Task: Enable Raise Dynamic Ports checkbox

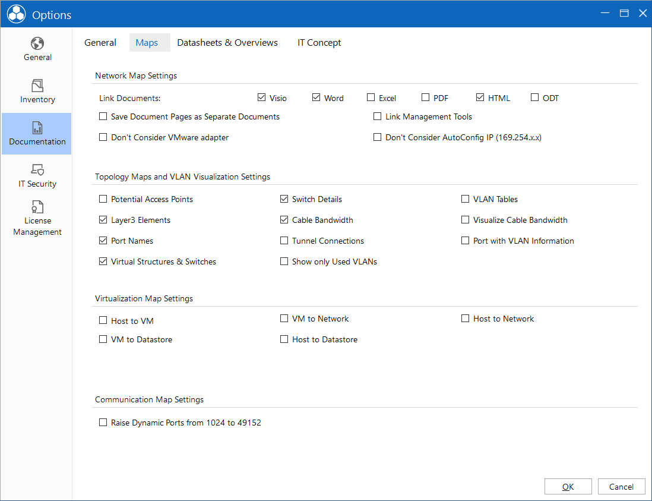Action: click(x=103, y=423)
